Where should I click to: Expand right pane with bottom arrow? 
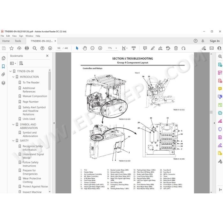[220, 190]
